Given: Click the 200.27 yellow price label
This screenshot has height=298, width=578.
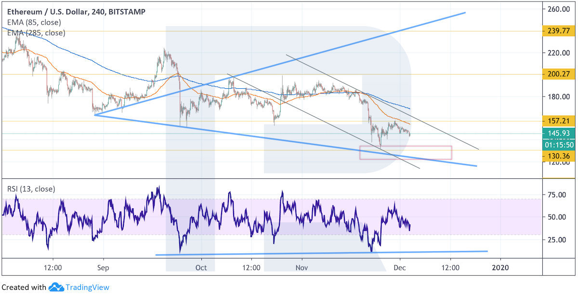Looking at the screenshot, I should click(x=559, y=74).
